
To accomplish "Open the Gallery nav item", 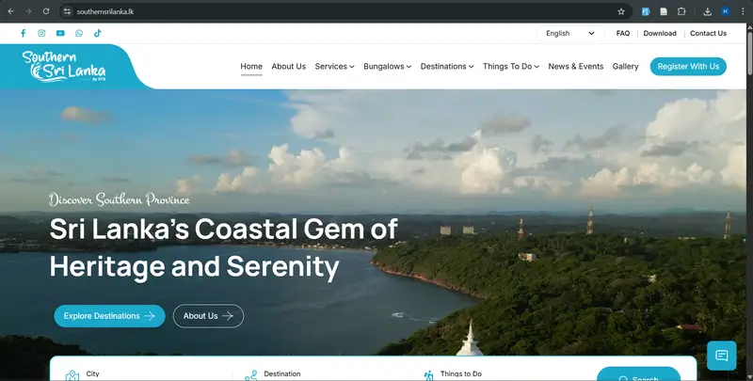I will [625, 66].
